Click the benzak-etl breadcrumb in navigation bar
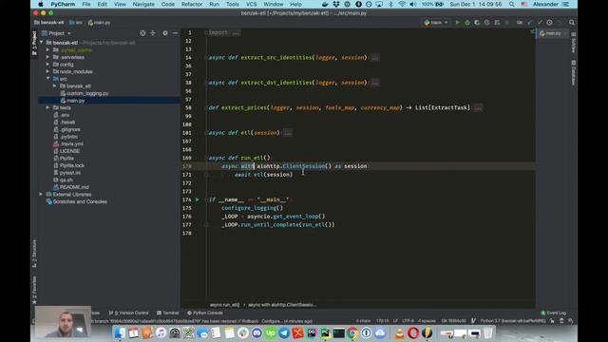Viewport: 608px width, 342px height. pos(48,23)
